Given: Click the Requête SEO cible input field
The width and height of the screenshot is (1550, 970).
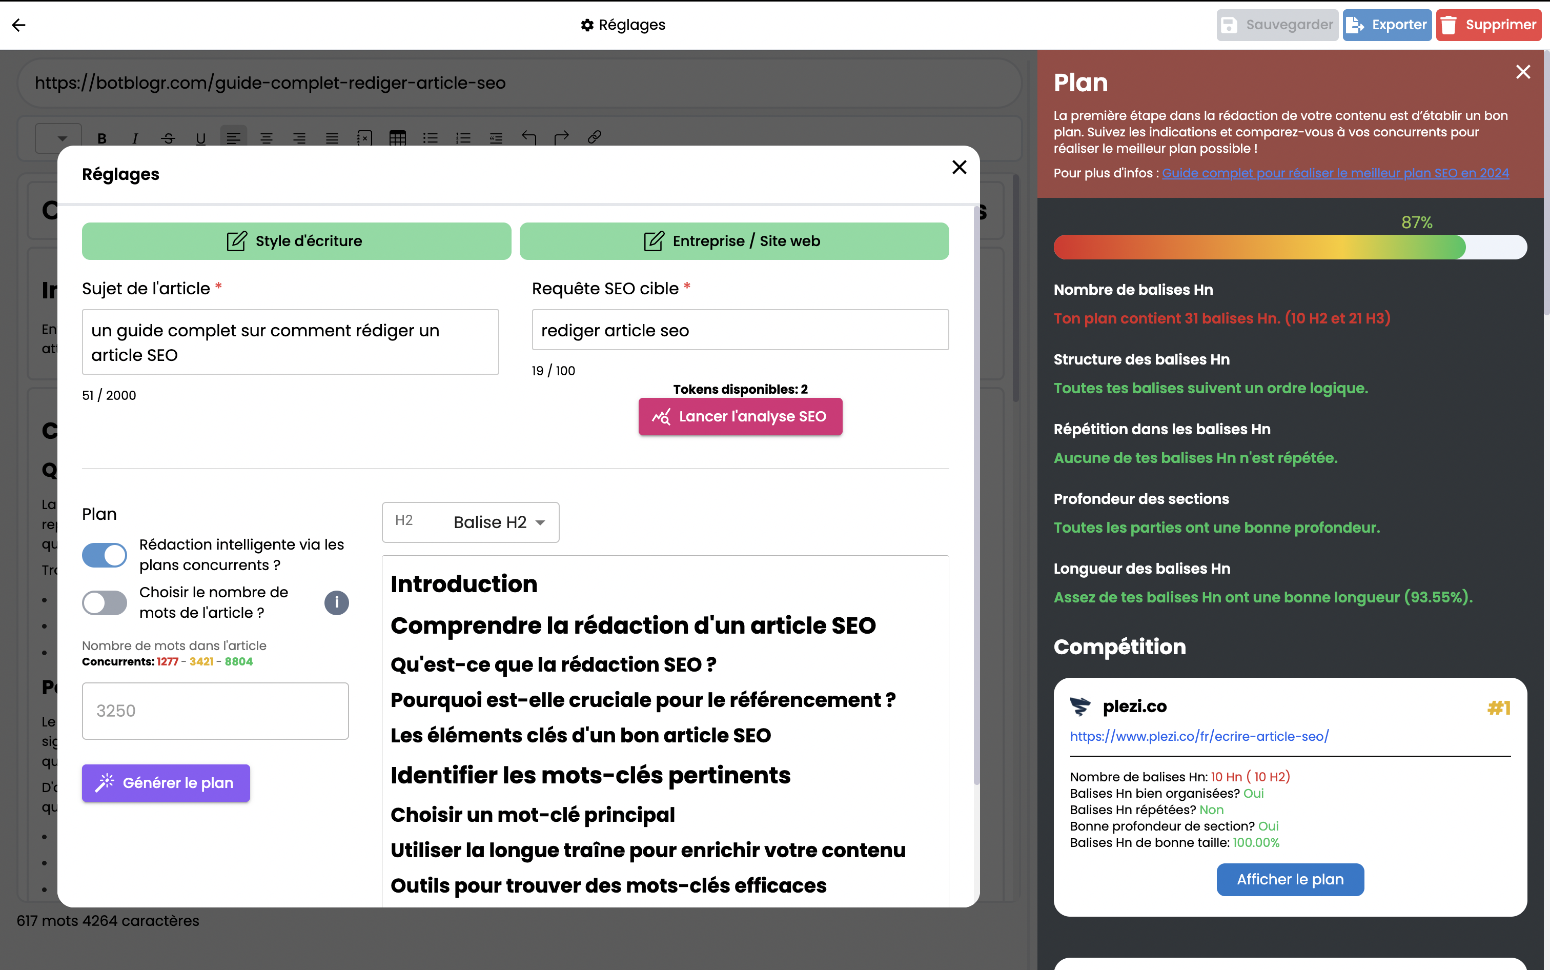Looking at the screenshot, I should 740,330.
